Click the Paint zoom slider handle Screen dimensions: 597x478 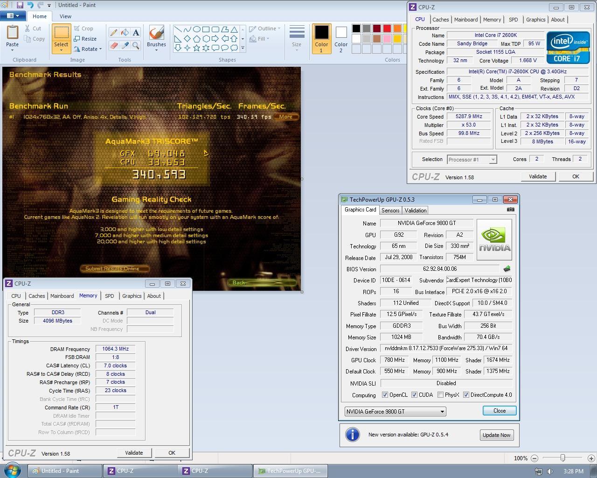[563, 458]
